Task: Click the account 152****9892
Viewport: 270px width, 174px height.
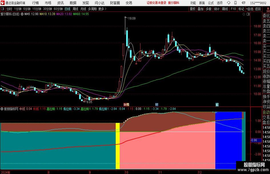Action: click(258, 3)
